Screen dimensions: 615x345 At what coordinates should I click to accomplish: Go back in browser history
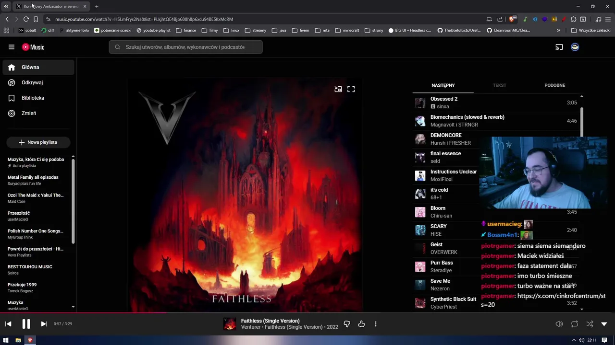[x=7, y=19]
